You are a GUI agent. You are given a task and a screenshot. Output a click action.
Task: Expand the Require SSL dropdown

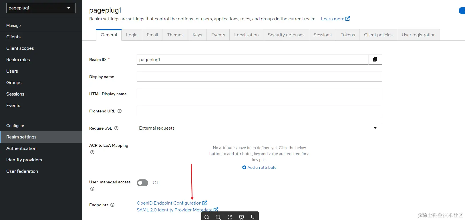click(x=259, y=128)
